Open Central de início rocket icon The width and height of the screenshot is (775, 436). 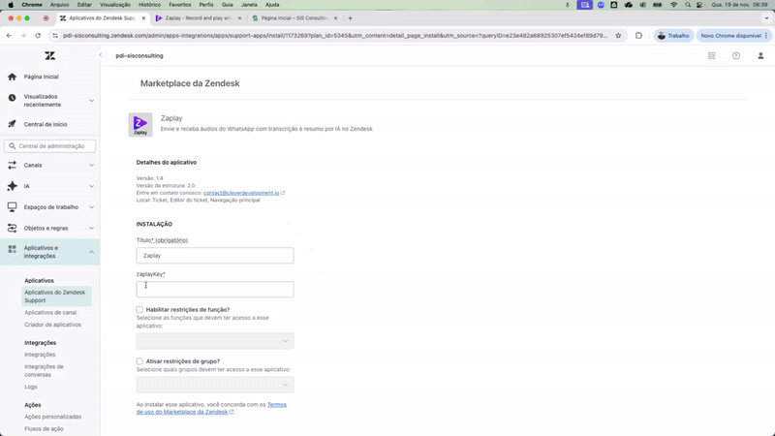[x=12, y=124]
